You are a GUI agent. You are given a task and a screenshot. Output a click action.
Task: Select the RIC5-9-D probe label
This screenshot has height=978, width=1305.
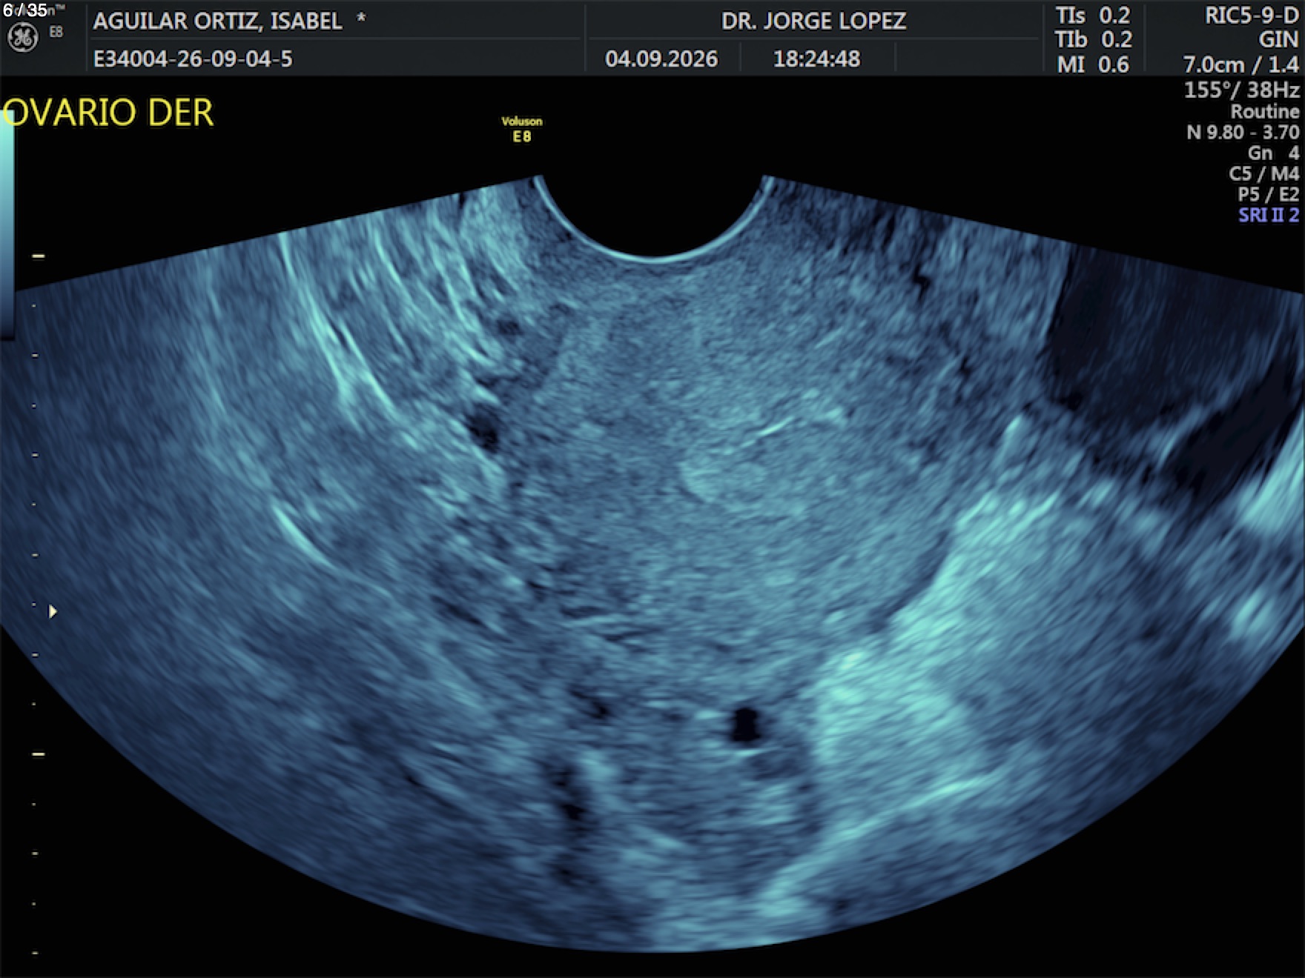1252,16
